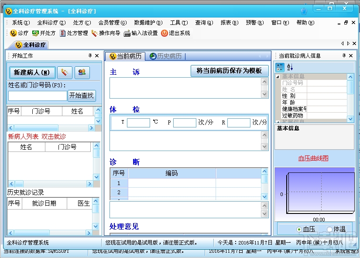Viewport: 360px width, 258px height.
Task: Select the 性 别 property row
Action: click(314, 96)
